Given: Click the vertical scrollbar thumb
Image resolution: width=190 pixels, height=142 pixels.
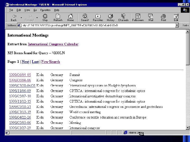Looking at the screenshot, I should pos(187,49).
